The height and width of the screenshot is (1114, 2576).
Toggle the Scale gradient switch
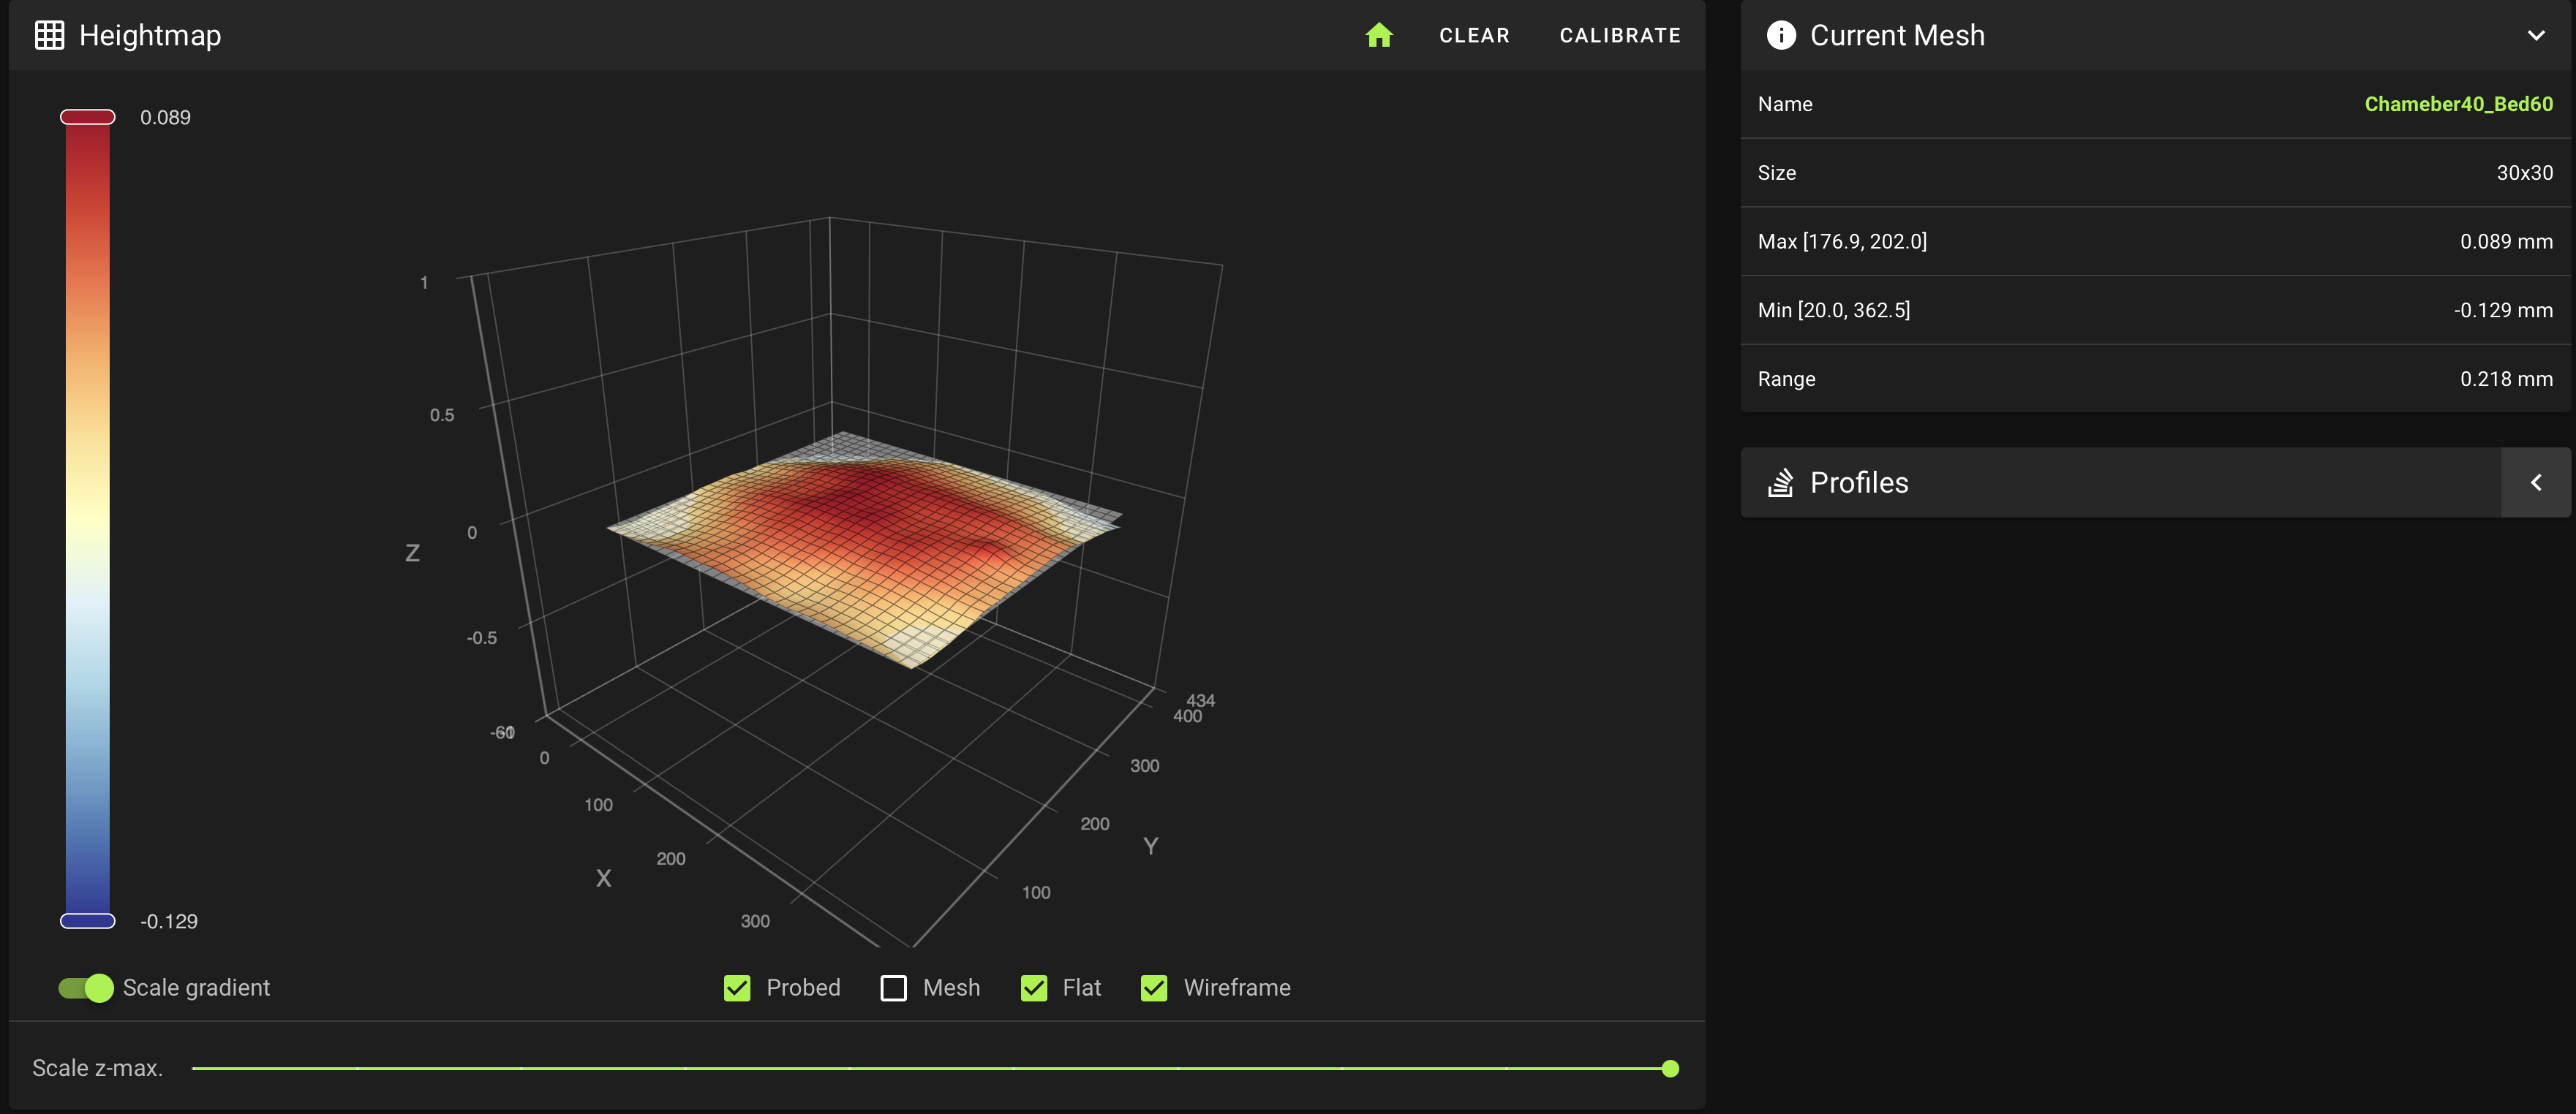(x=86, y=988)
